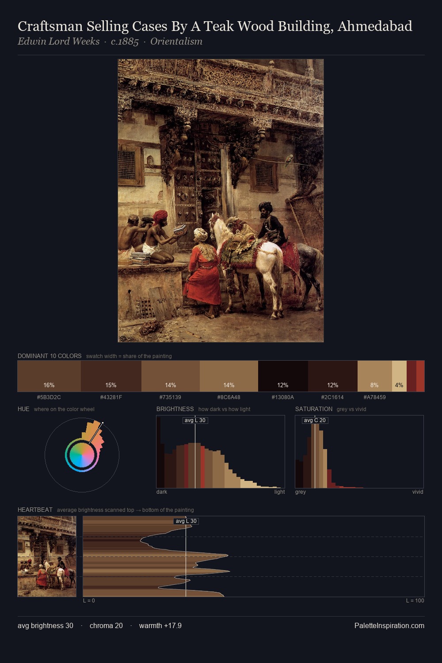This screenshot has width=442, height=663.
Task: Click the HEARTBEAT section heading
Action: 35,510
